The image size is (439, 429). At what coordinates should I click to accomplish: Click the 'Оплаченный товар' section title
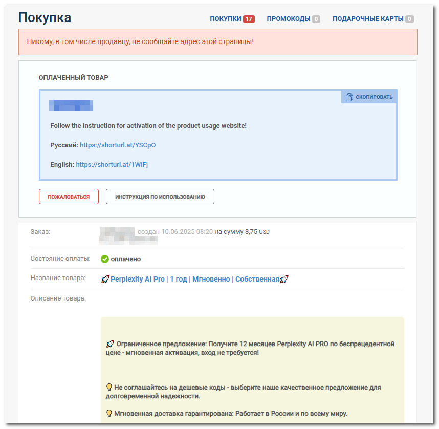click(73, 78)
